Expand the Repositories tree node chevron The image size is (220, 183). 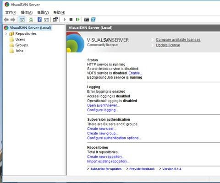(x=6, y=33)
